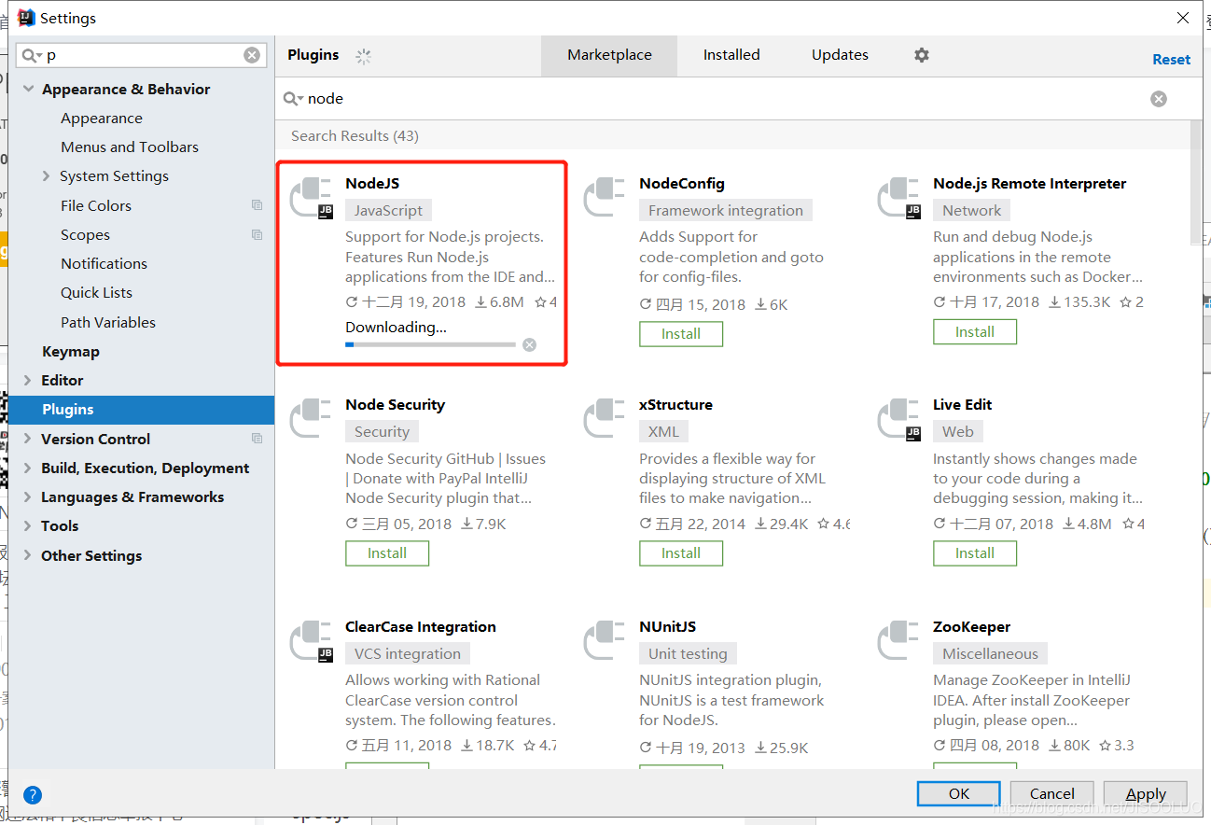Select Plugins in settings tree

point(141,410)
